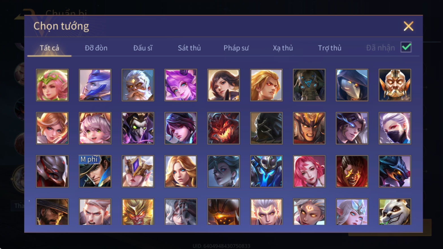
Task: Select the hooded plague-mask hero portrait
Action: [x=352, y=85]
